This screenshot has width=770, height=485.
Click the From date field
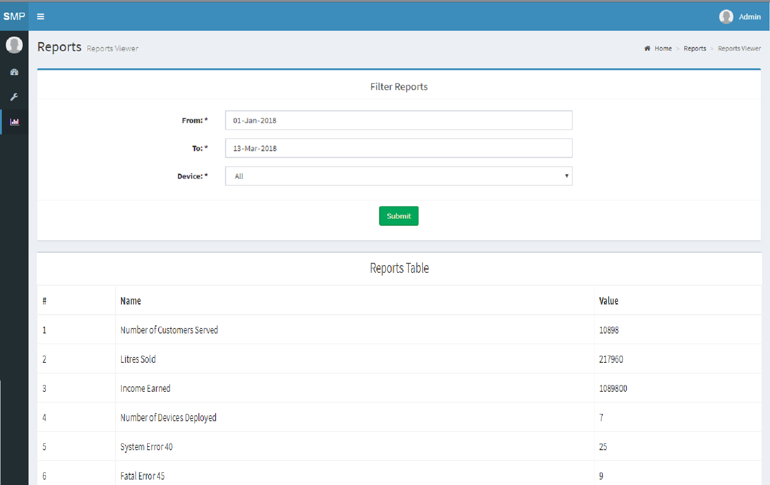pyautogui.click(x=398, y=120)
